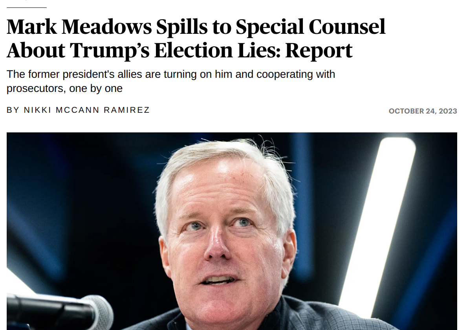This screenshot has width=467, height=330.
Task: Click the October 24, 2023 publish date
Action: tap(423, 111)
